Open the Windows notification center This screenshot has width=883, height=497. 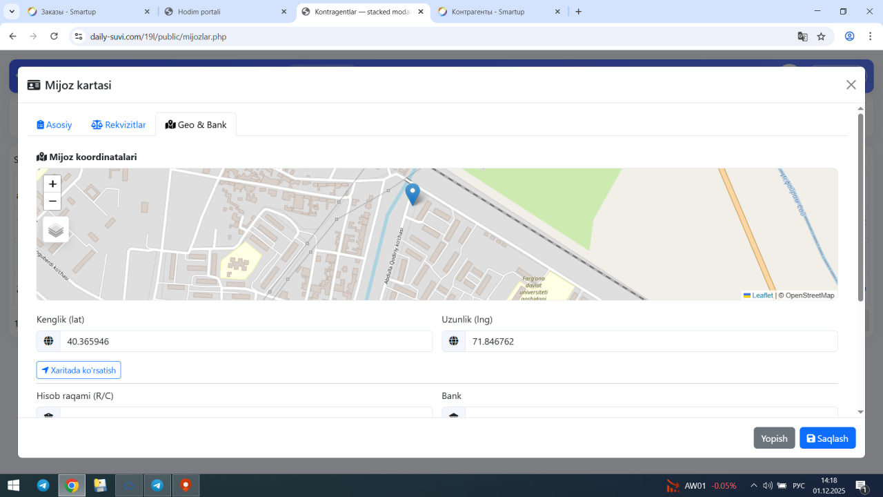[861, 486]
